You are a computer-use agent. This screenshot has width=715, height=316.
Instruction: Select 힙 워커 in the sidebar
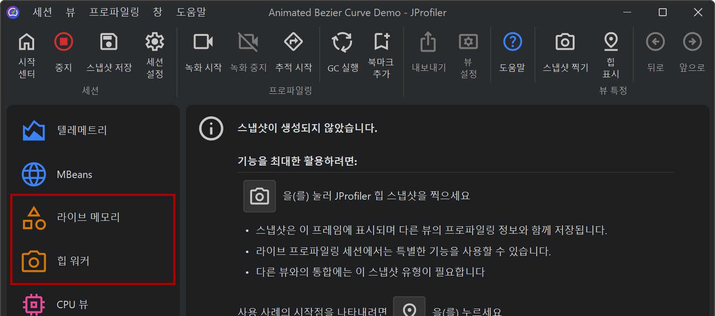pyautogui.click(x=94, y=261)
